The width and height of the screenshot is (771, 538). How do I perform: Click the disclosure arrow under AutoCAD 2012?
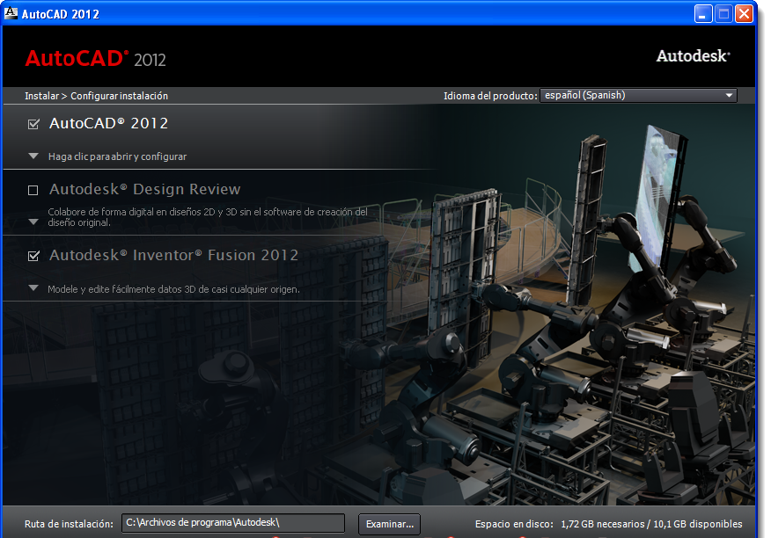click(x=33, y=156)
